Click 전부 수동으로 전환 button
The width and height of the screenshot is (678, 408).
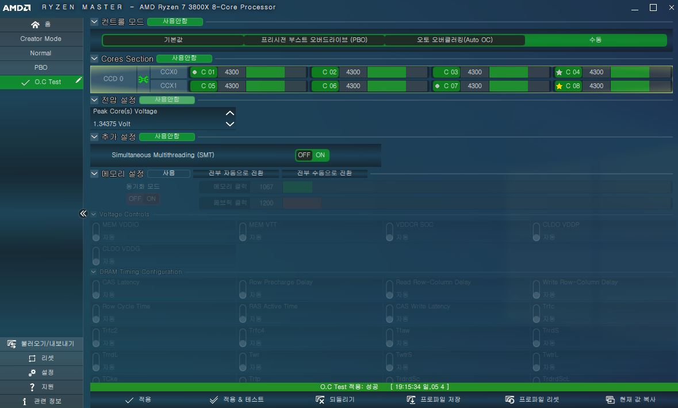tap(324, 173)
